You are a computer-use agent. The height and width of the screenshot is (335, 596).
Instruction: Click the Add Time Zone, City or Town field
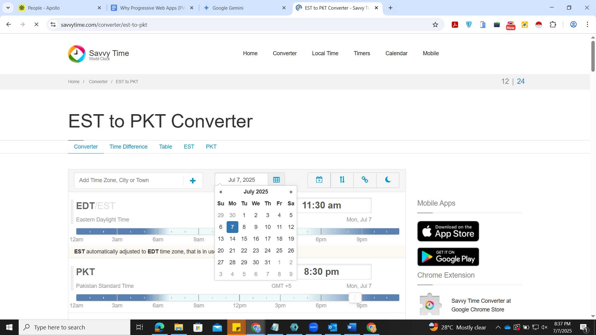click(129, 180)
